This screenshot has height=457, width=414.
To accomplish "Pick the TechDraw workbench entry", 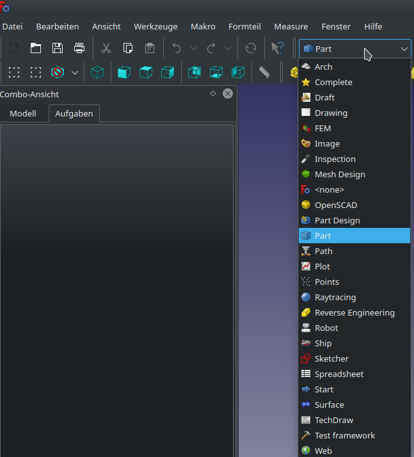I will 333,420.
